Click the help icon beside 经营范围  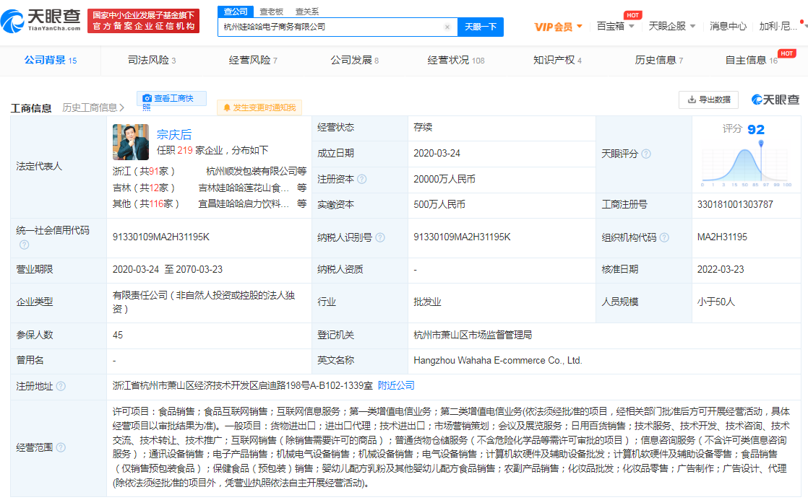coord(61,447)
